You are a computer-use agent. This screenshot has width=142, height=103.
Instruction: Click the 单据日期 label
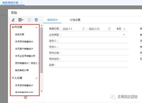click(x=55, y=29)
